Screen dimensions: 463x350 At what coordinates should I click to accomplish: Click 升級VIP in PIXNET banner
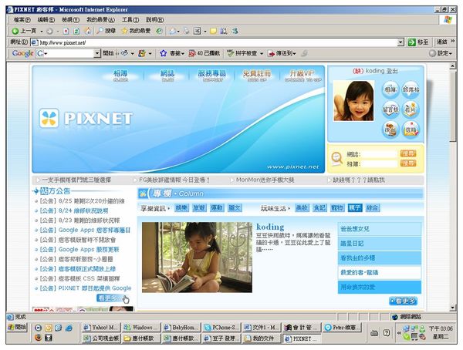(302, 76)
